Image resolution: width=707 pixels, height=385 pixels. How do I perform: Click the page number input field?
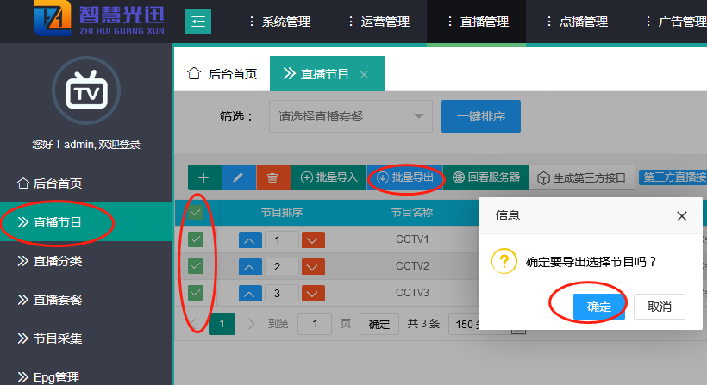click(x=314, y=324)
